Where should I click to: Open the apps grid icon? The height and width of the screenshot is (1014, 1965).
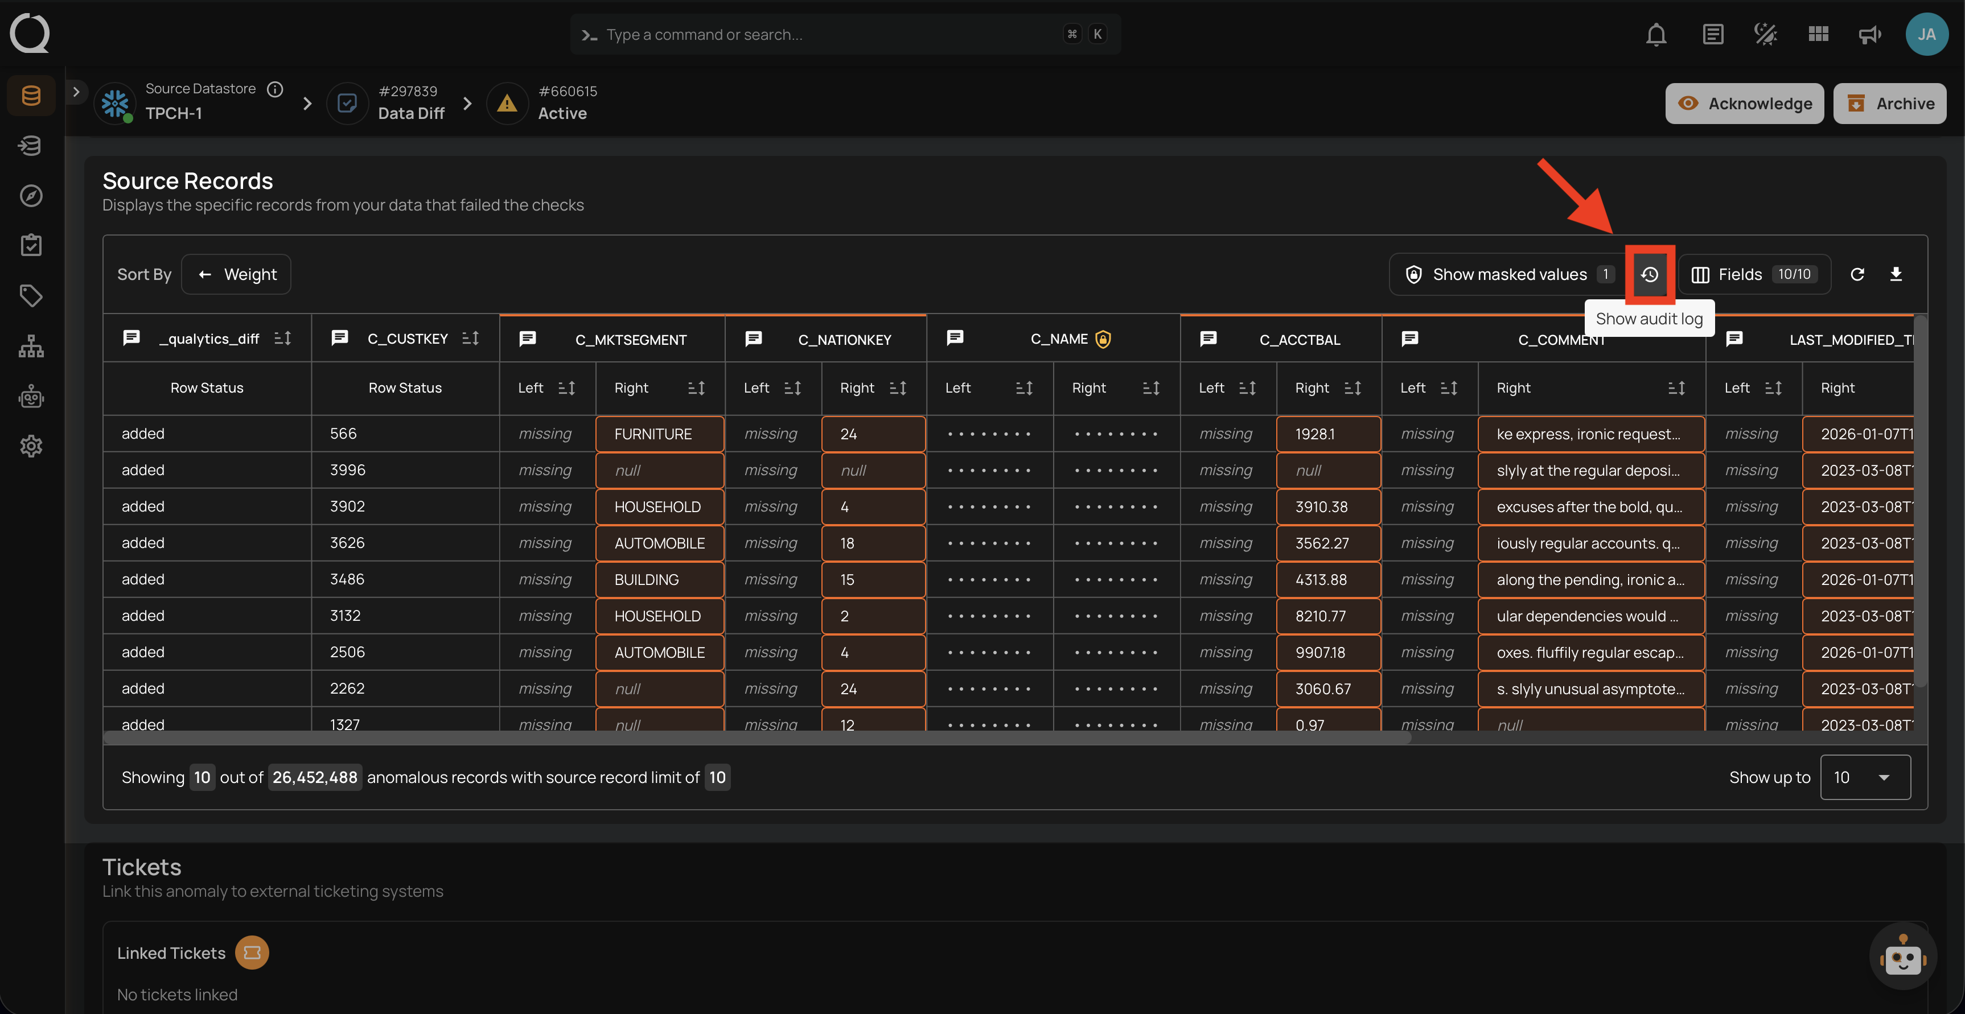(1819, 34)
